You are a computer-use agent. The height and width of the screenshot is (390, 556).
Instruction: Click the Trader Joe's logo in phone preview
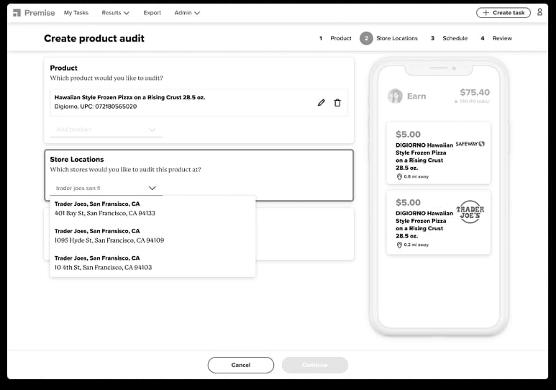point(470,212)
